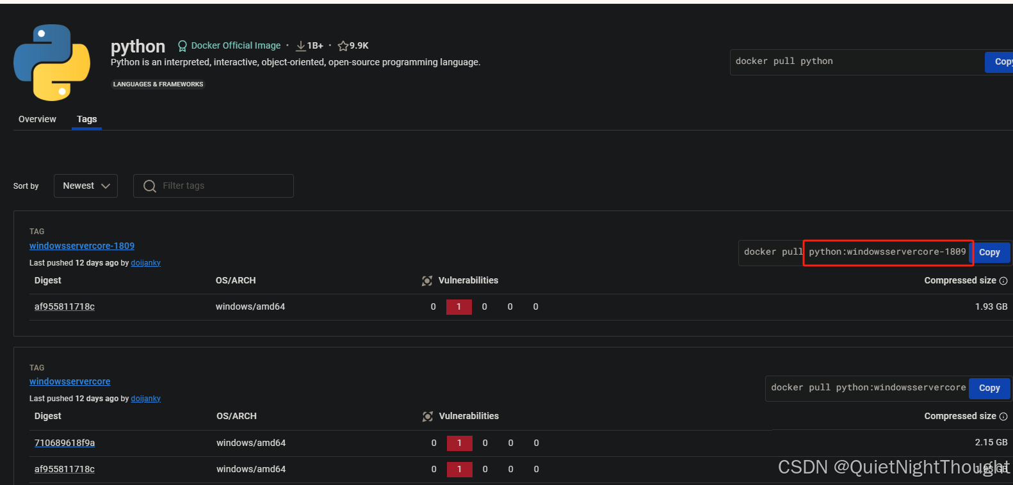The image size is (1013, 485).
Task: Open doijanky profile link under windowsservercore
Action: pyautogui.click(x=146, y=399)
